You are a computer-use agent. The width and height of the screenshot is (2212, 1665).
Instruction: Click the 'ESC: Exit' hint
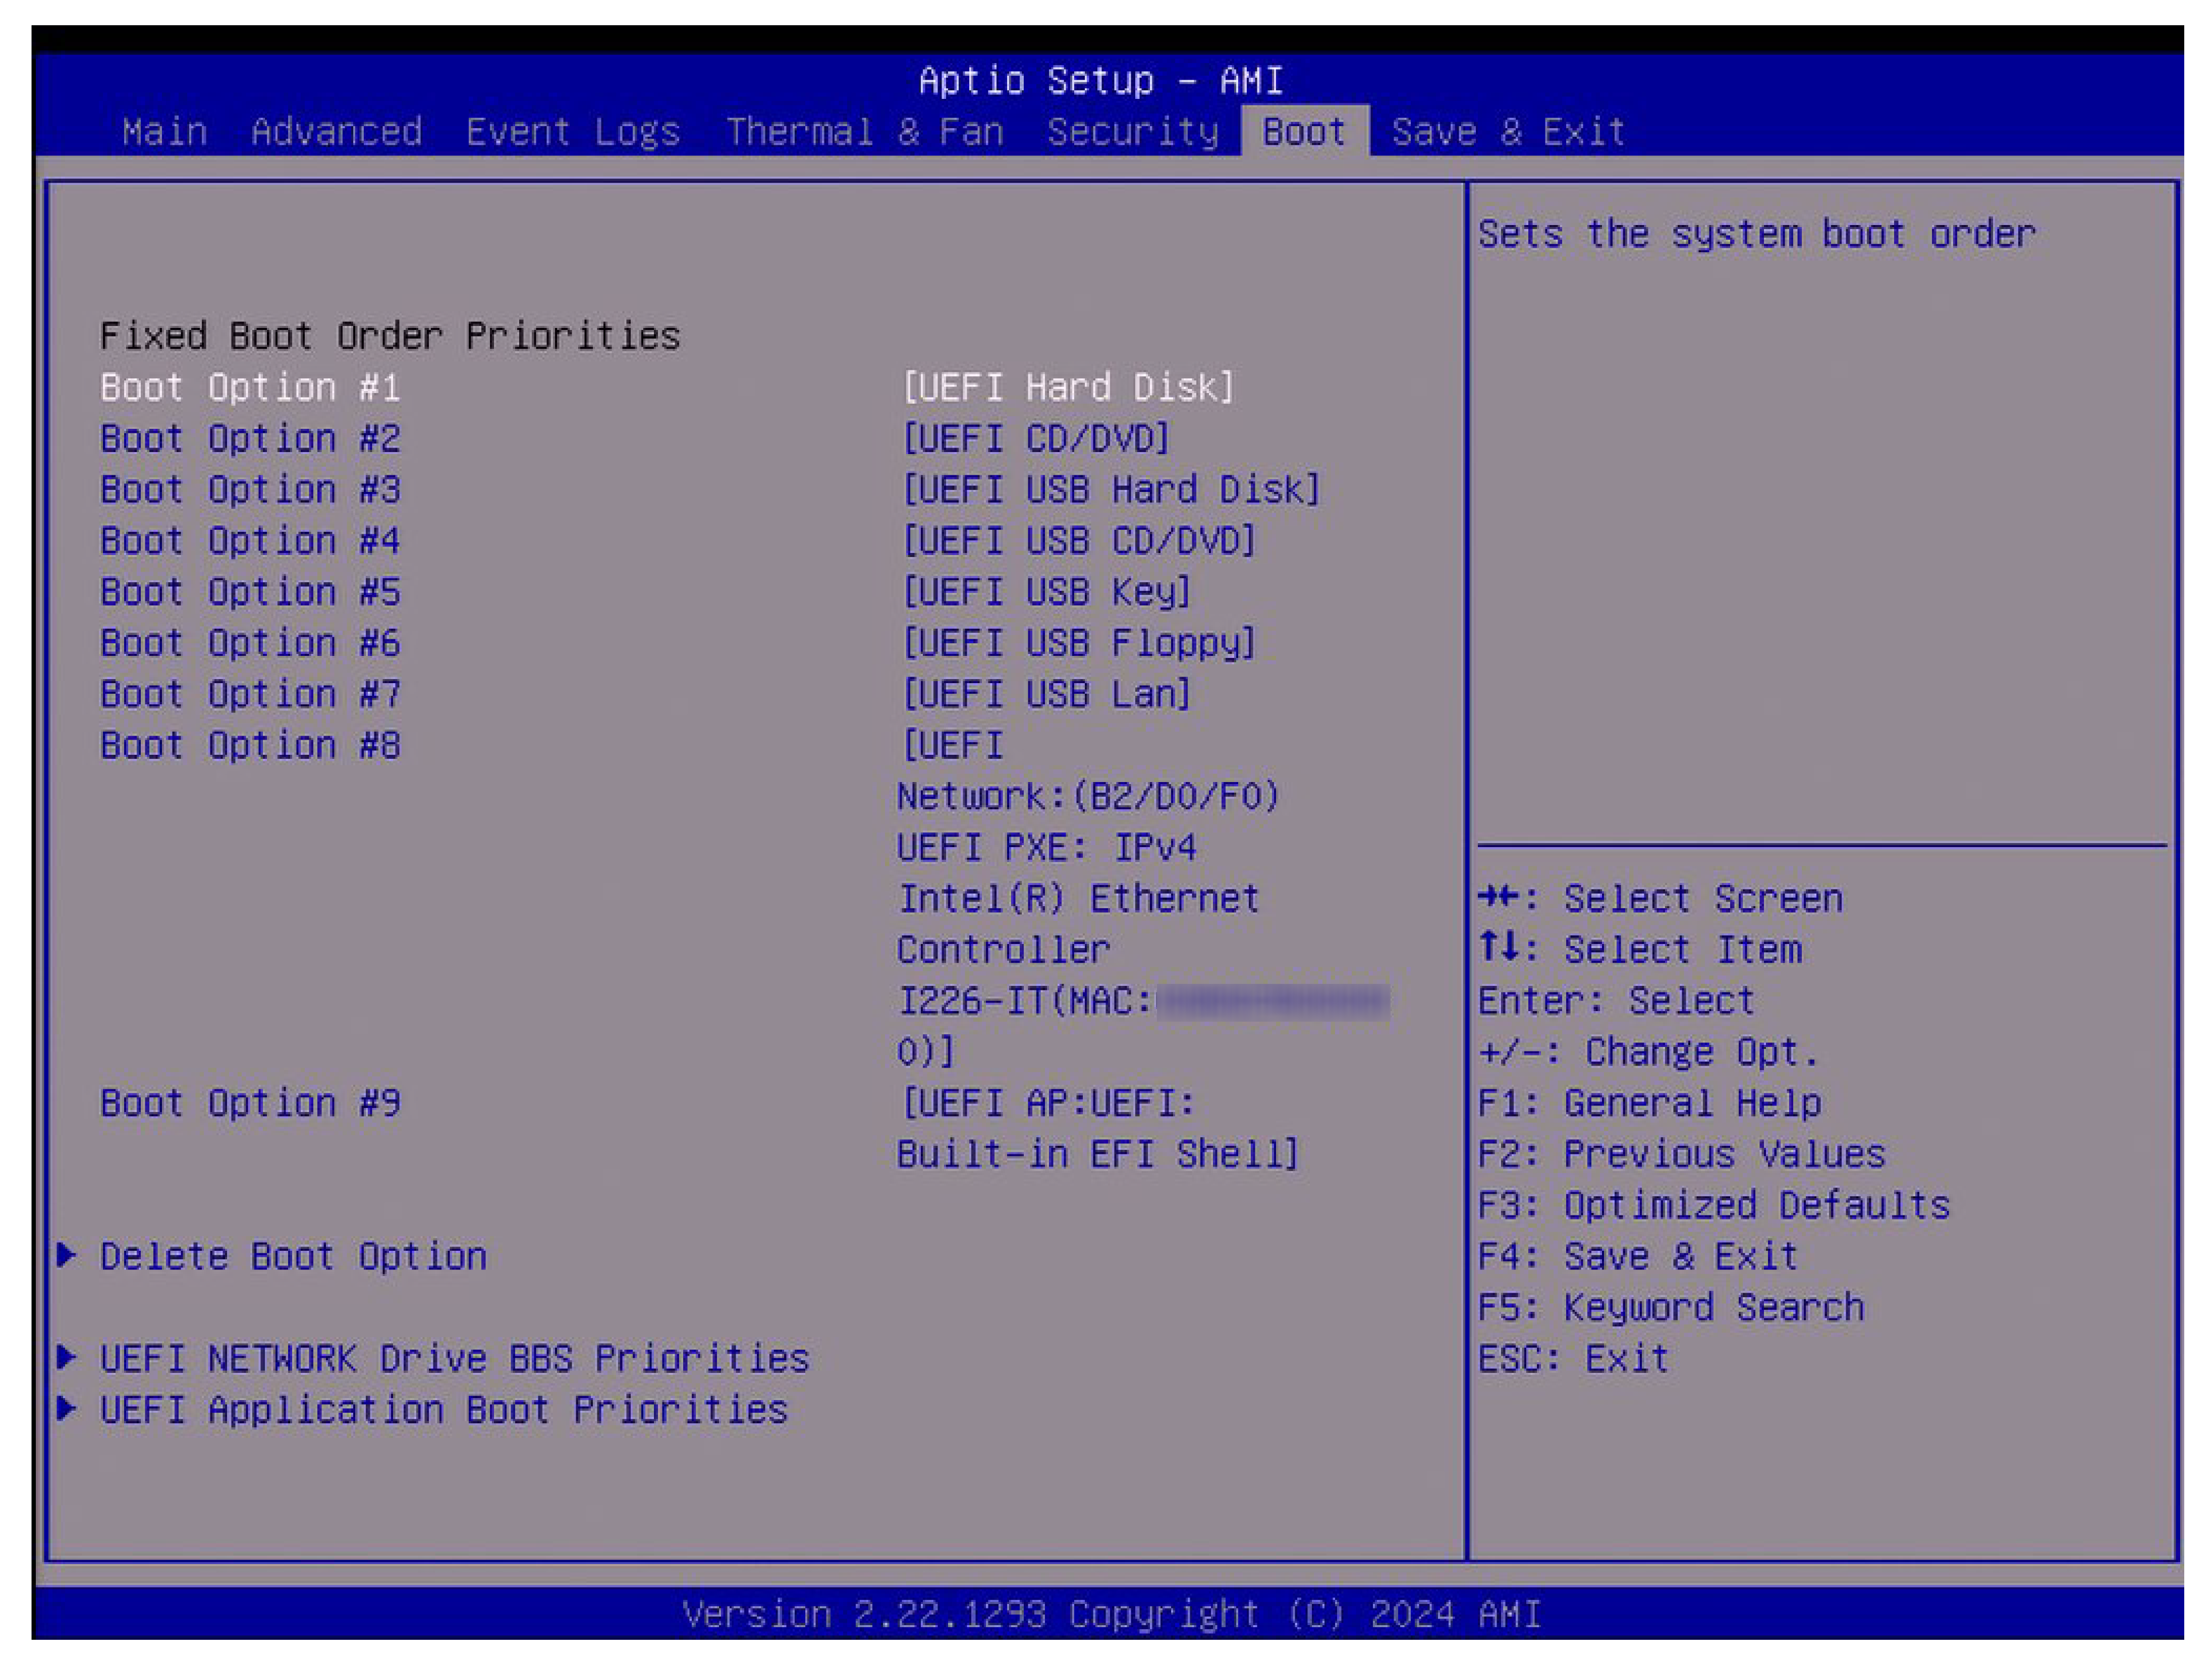click(x=1574, y=1358)
